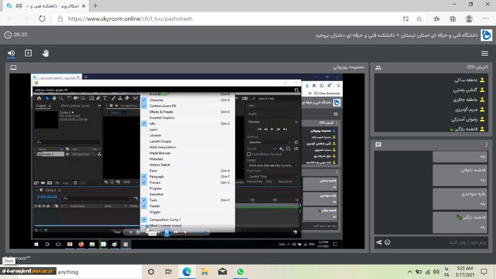
Task: Click the media playback icon beside speaker
Action: [x=28, y=53]
